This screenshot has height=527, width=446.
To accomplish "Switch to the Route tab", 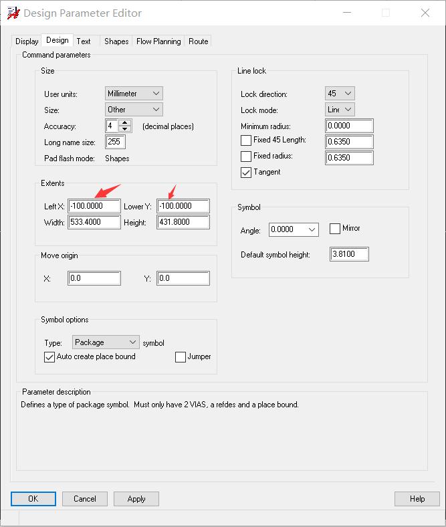I will click(x=199, y=41).
